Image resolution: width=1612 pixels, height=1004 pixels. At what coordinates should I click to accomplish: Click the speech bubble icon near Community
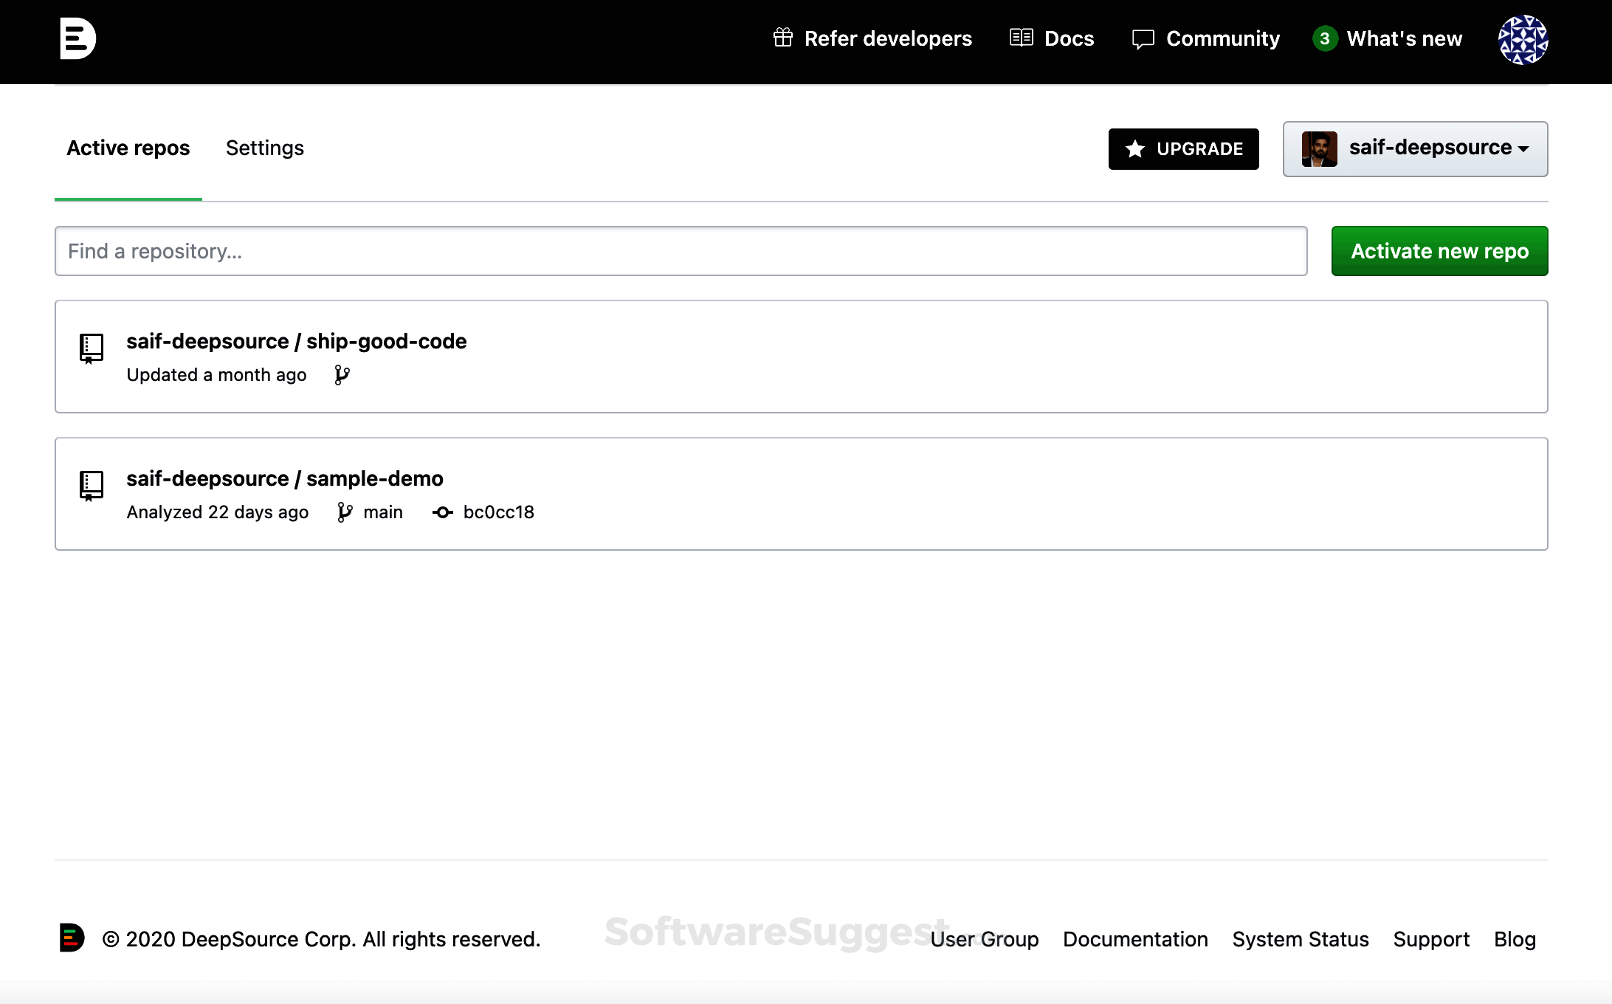(x=1143, y=38)
